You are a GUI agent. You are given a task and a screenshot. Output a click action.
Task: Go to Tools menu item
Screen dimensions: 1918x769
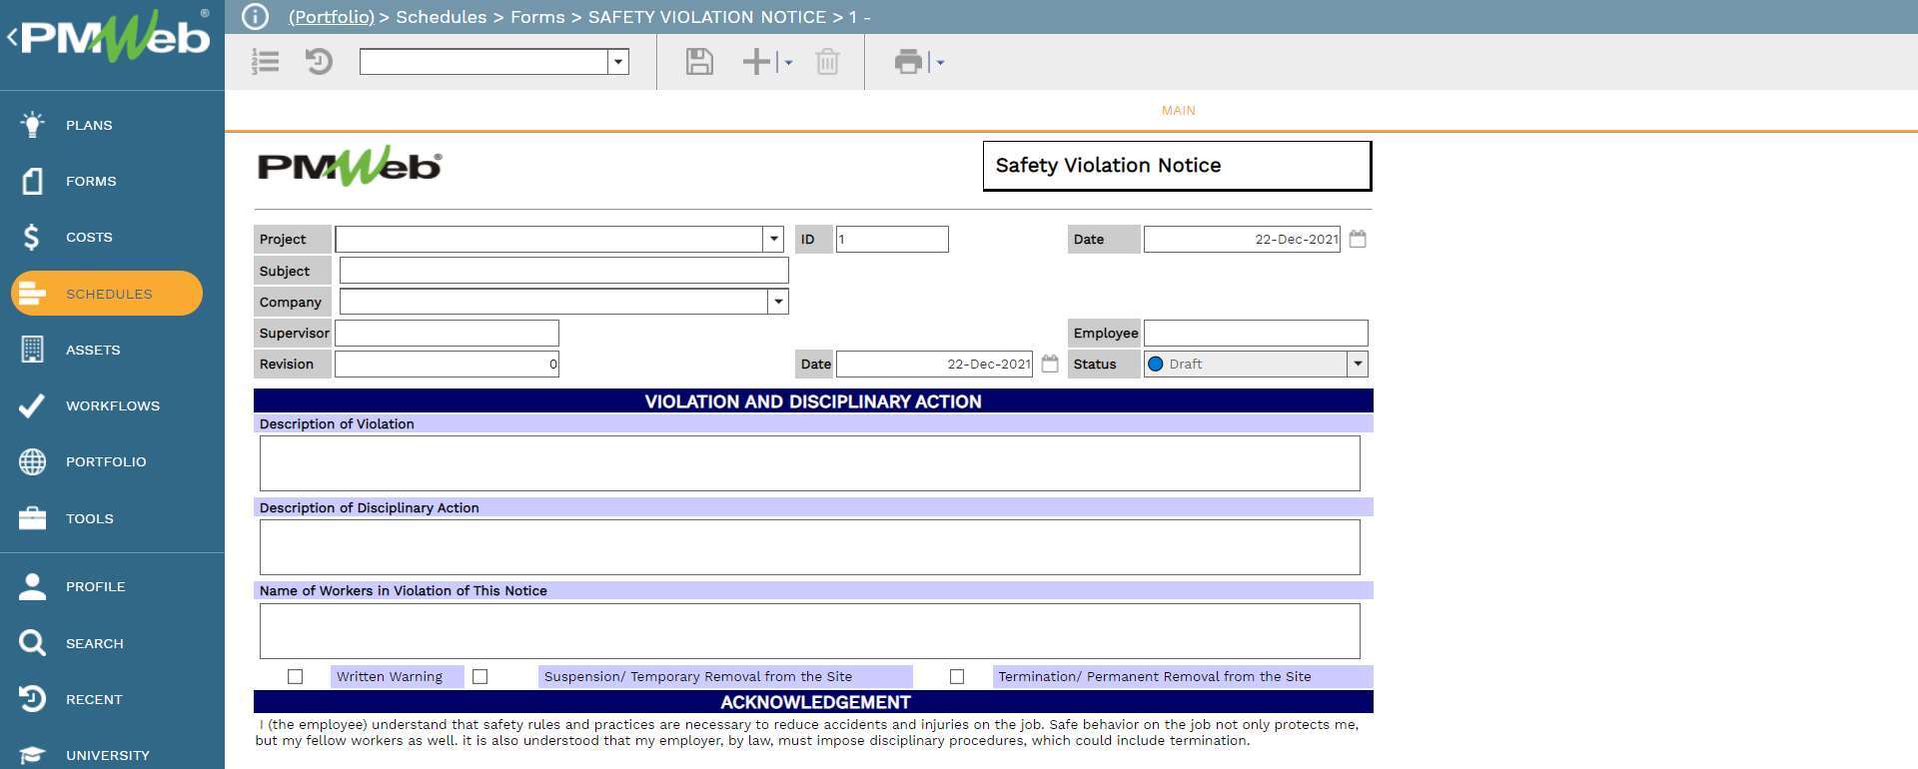[90, 518]
